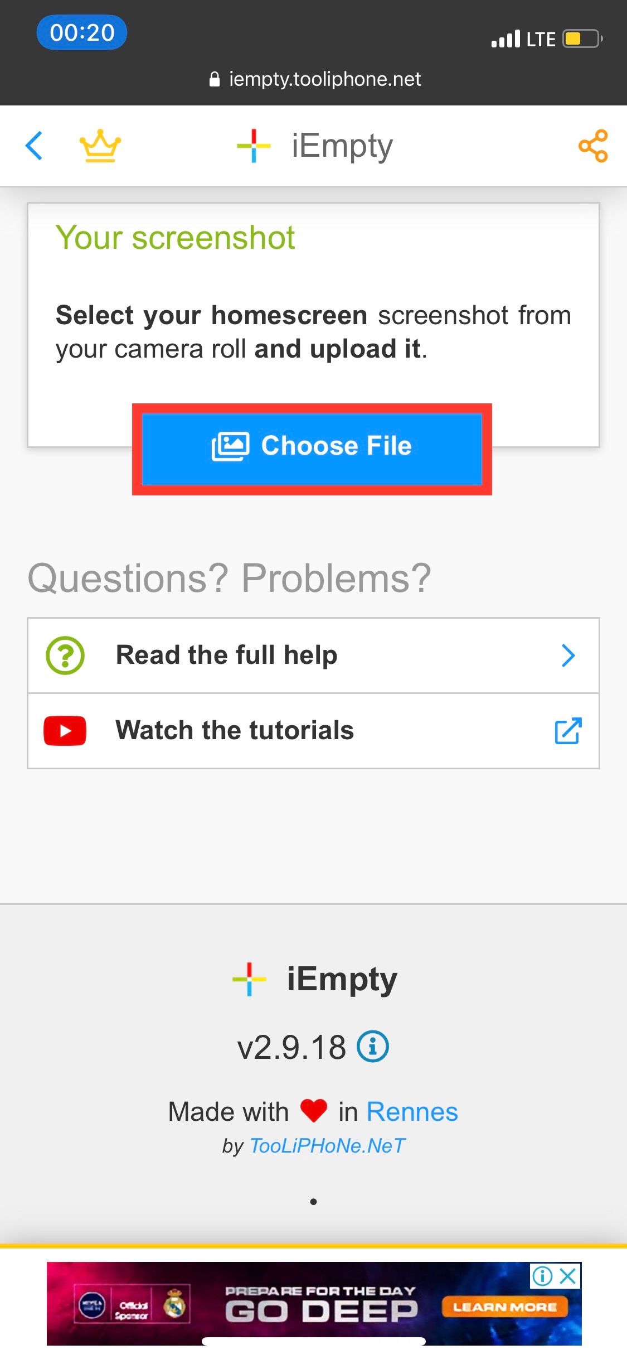Expand Read the full help section

(313, 656)
